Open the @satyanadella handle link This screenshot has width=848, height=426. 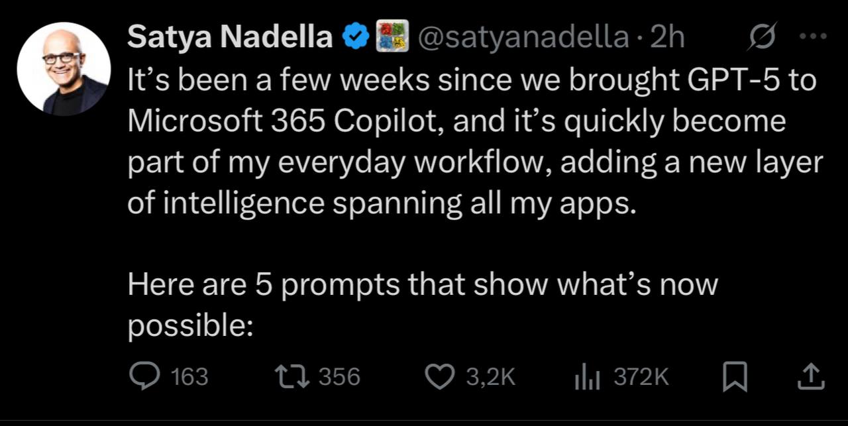(x=522, y=39)
